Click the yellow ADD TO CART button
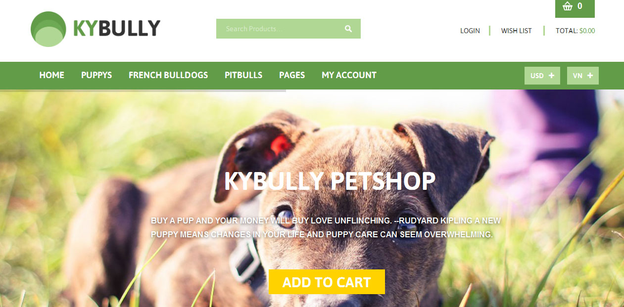624x307 pixels. (x=327, y=282)
